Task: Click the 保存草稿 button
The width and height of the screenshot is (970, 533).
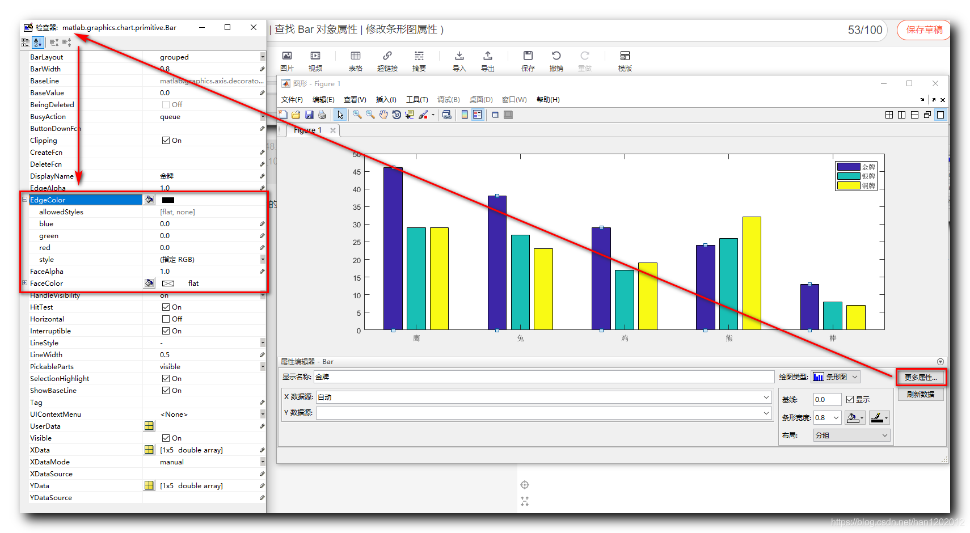Action: pos(924,29)
